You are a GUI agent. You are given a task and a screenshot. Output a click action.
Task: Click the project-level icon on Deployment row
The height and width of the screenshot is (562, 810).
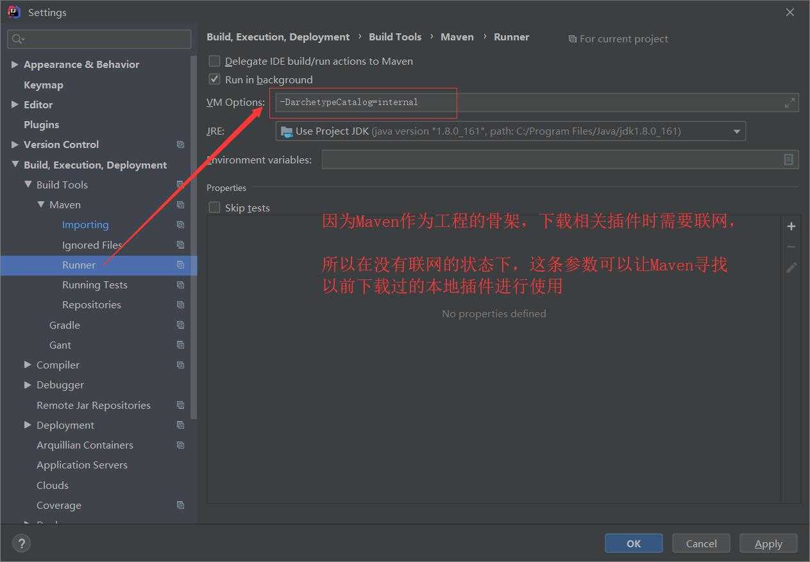tap(180, 425)
